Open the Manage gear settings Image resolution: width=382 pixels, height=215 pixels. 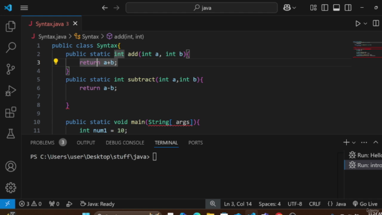pyautogui.click(x=11, y=188)
